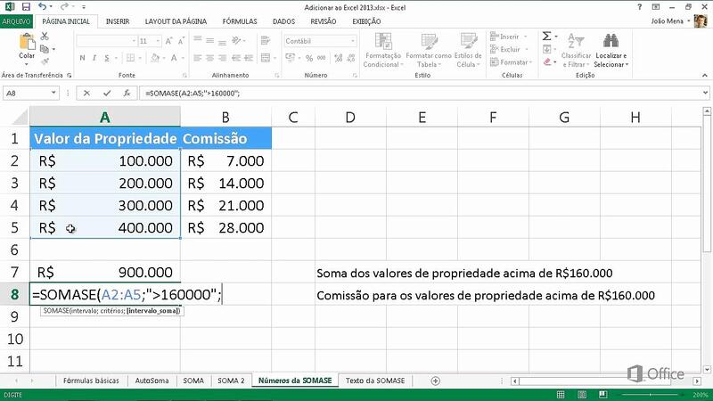Switch to the Texto da SOMASE sheet
This screenshot has height=401, width=713.
[375, 381]
